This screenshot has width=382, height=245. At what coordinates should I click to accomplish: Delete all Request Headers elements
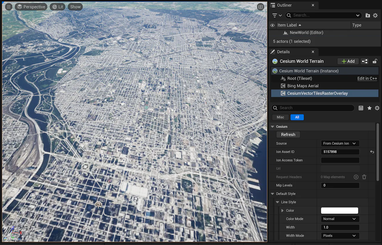[x=364, y=177]
